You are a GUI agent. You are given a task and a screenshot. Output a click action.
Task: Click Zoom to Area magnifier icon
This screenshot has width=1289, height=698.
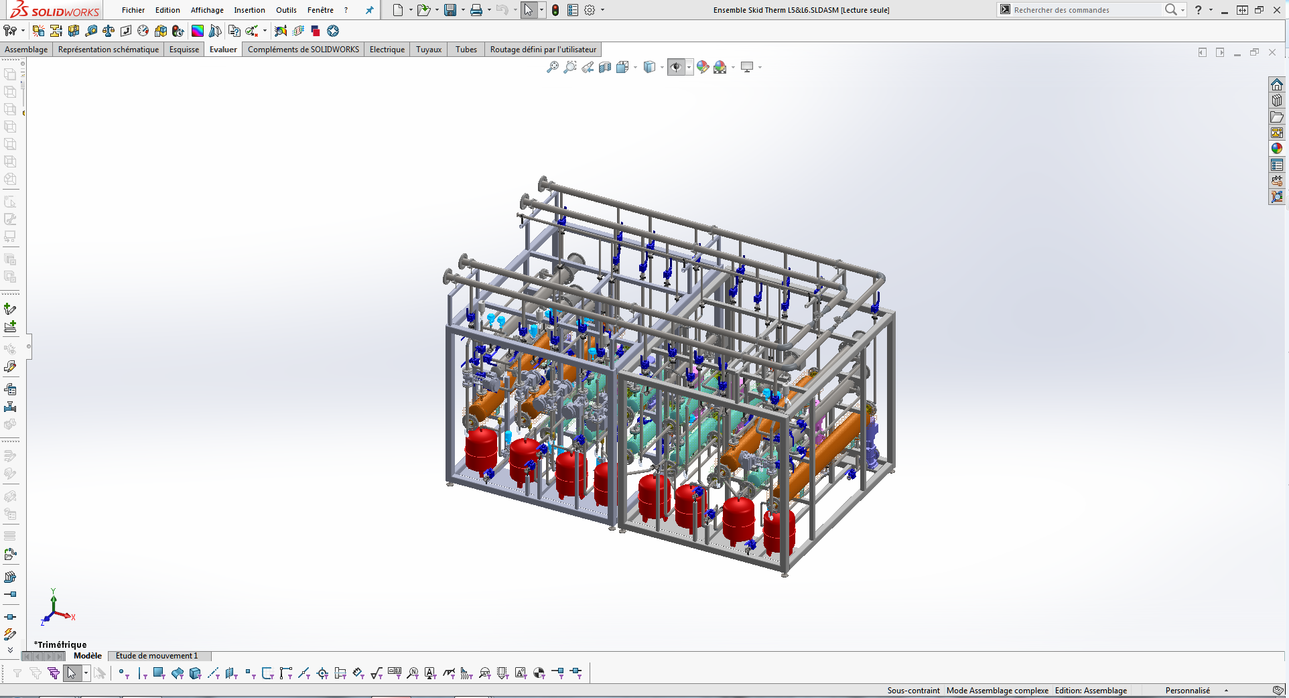pos(570,67)
